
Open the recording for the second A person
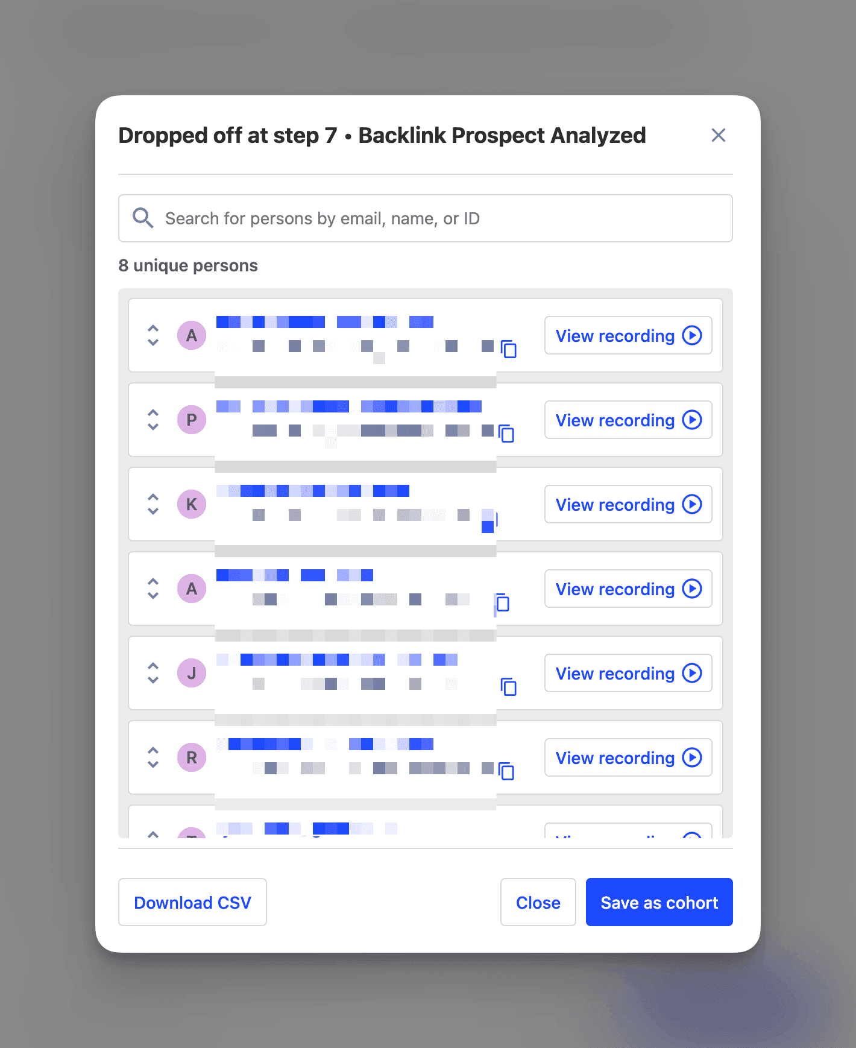point(628,589)
